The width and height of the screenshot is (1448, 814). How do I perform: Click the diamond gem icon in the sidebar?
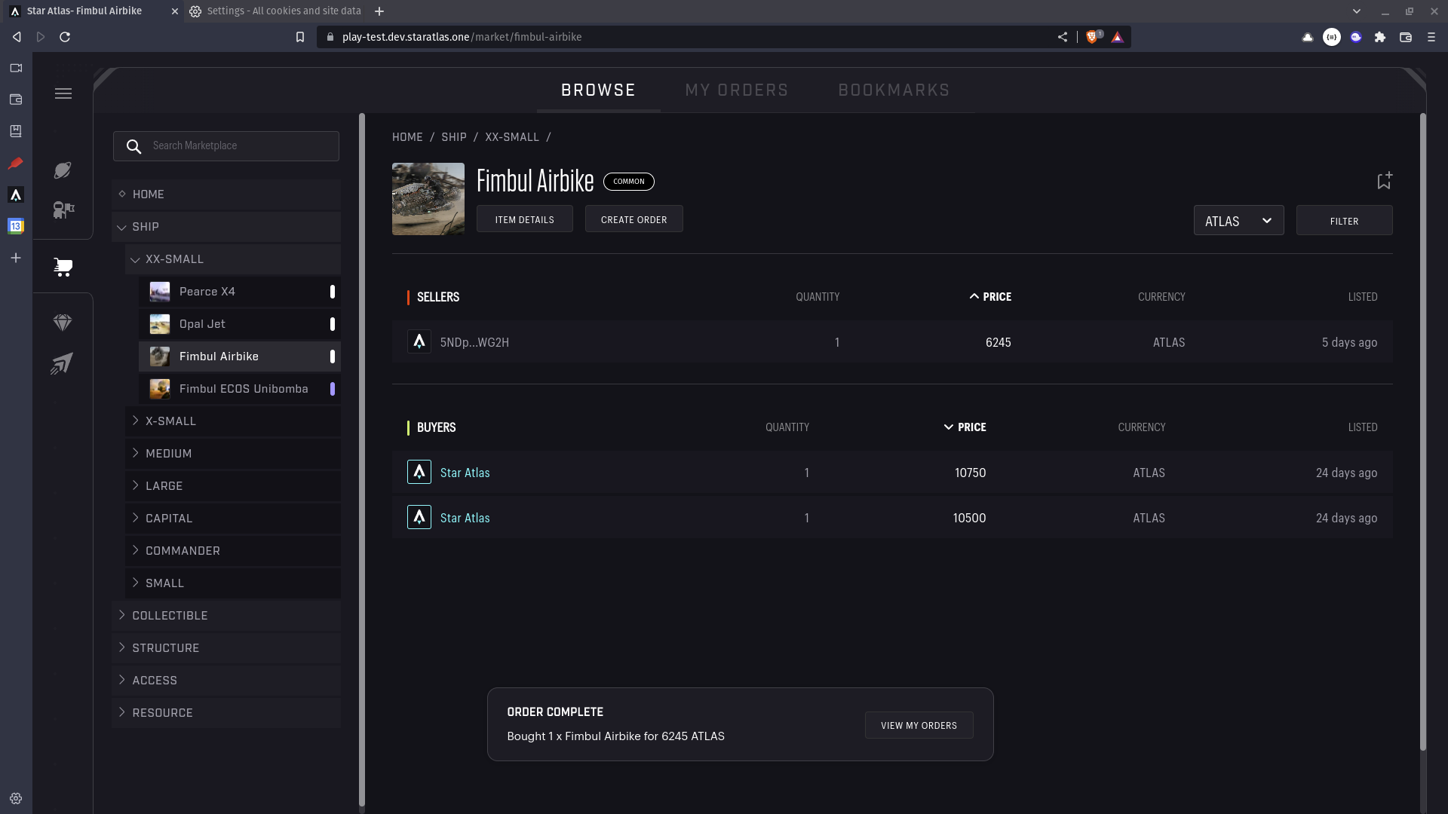coord(63,323)
